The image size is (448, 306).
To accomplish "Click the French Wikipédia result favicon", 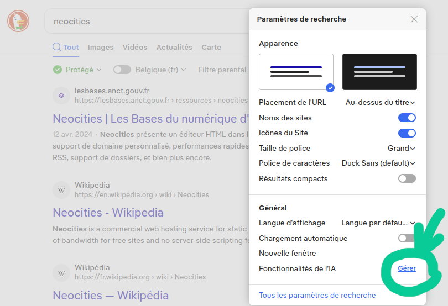I will [61, 272].
